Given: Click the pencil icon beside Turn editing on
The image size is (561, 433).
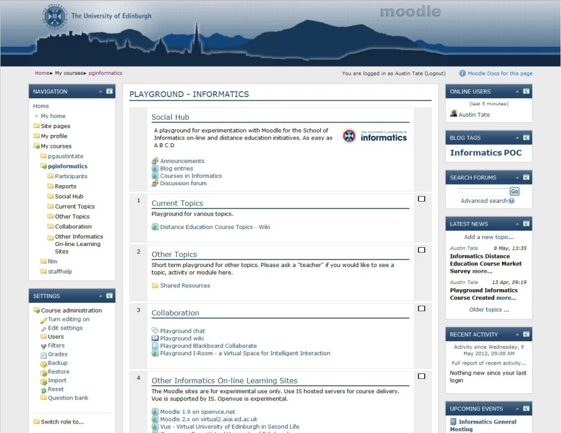Looking at the screenshot, I should (44, 320).
